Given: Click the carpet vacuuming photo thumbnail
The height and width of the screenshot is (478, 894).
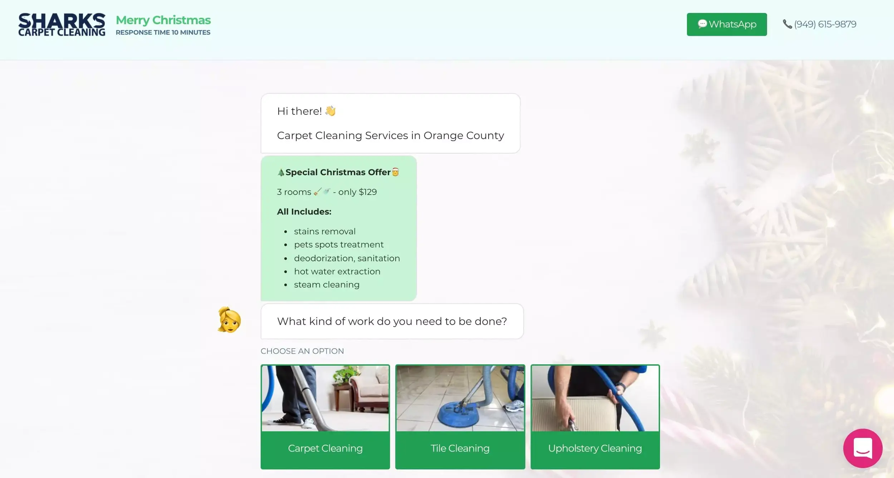Looking at the screenshot, I should [325, 398].
